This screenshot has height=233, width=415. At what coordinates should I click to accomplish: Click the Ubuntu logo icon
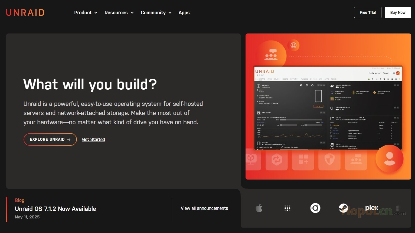point(315,208)
